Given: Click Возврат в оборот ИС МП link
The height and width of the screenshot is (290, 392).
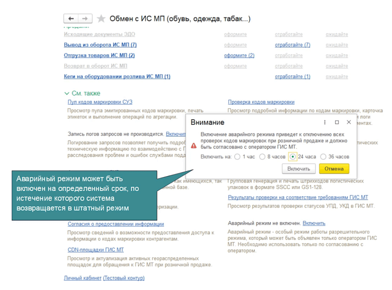Looking at the screenshot, I should [96, 66].
